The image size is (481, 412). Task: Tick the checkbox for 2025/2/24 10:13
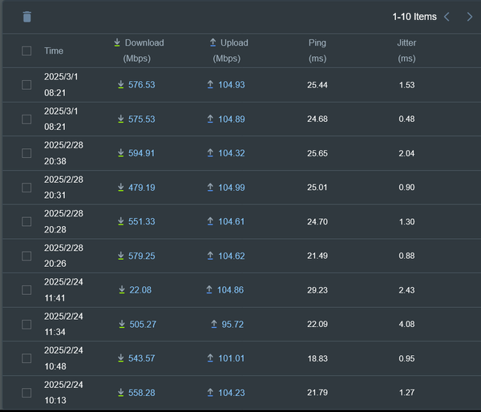26,393
